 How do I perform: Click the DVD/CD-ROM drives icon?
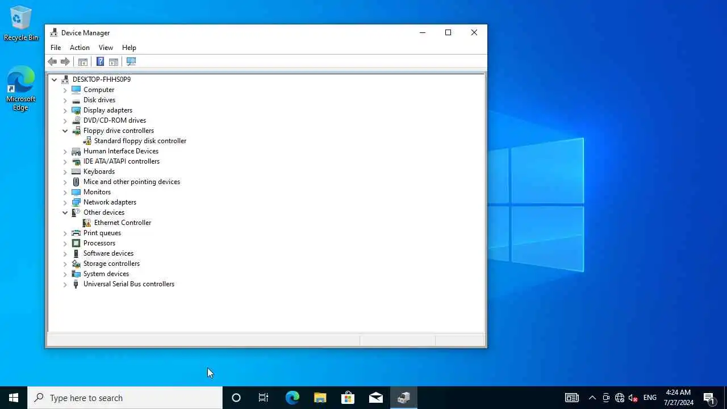[76, 120]
